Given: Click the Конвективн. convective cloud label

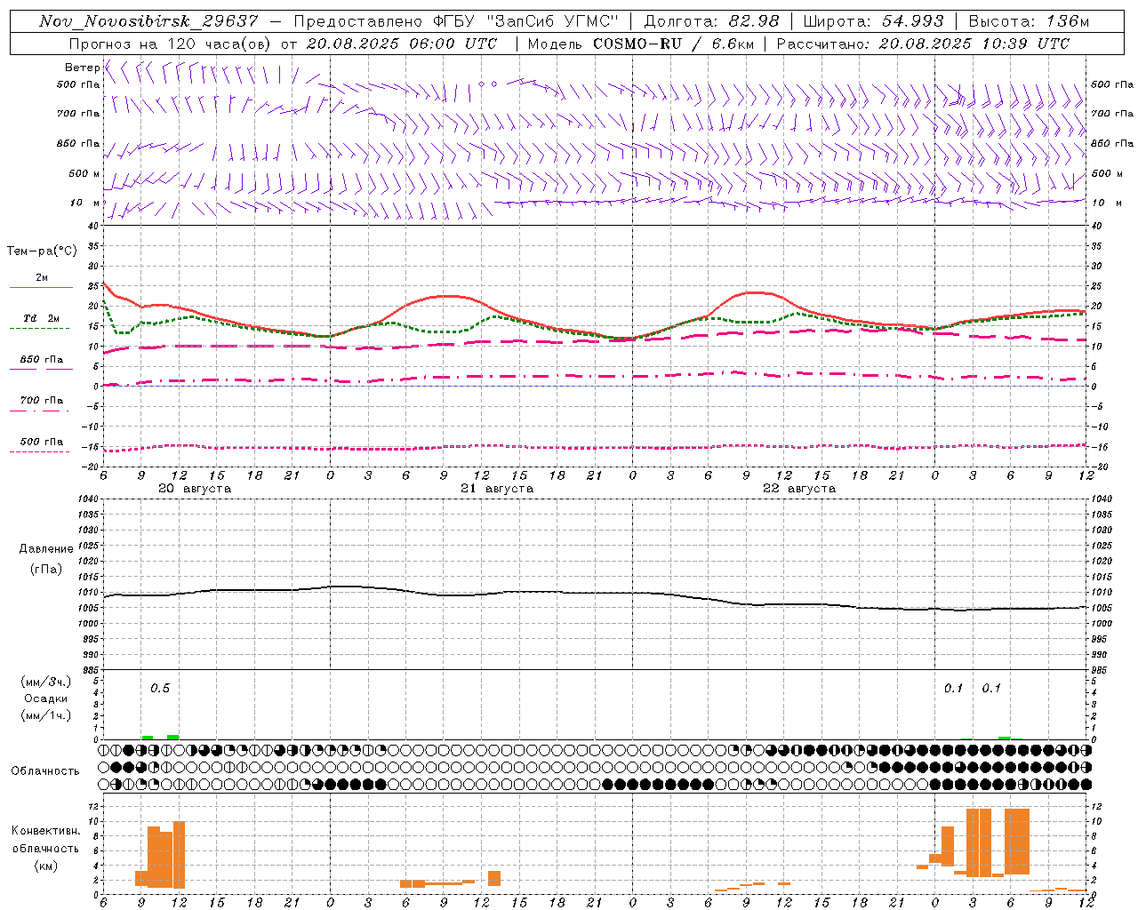Looking at the screenshot, I should [46, 831].
